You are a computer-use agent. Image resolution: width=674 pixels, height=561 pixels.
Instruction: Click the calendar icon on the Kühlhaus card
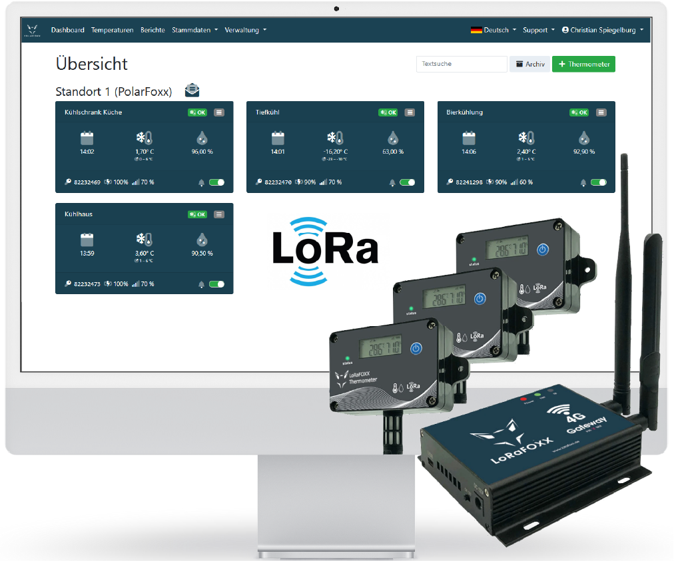[87, 240]
